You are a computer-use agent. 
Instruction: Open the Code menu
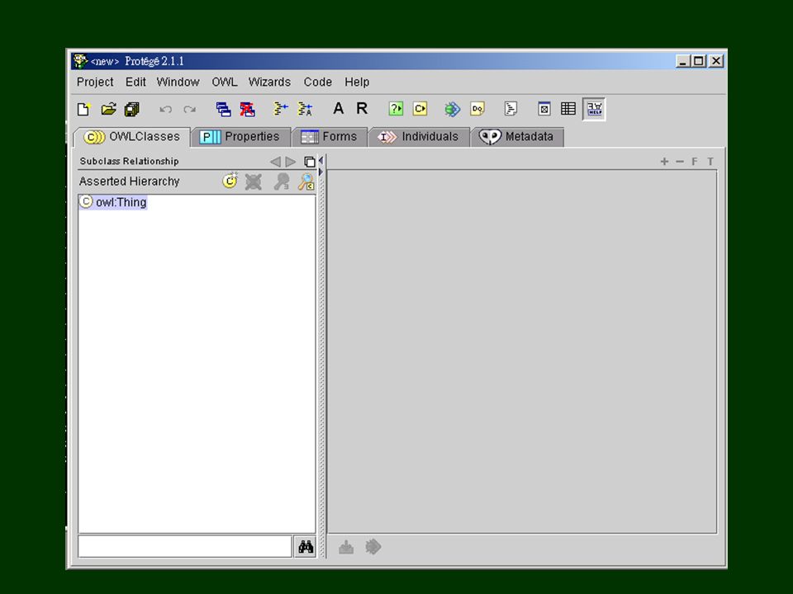pos(317,82)
